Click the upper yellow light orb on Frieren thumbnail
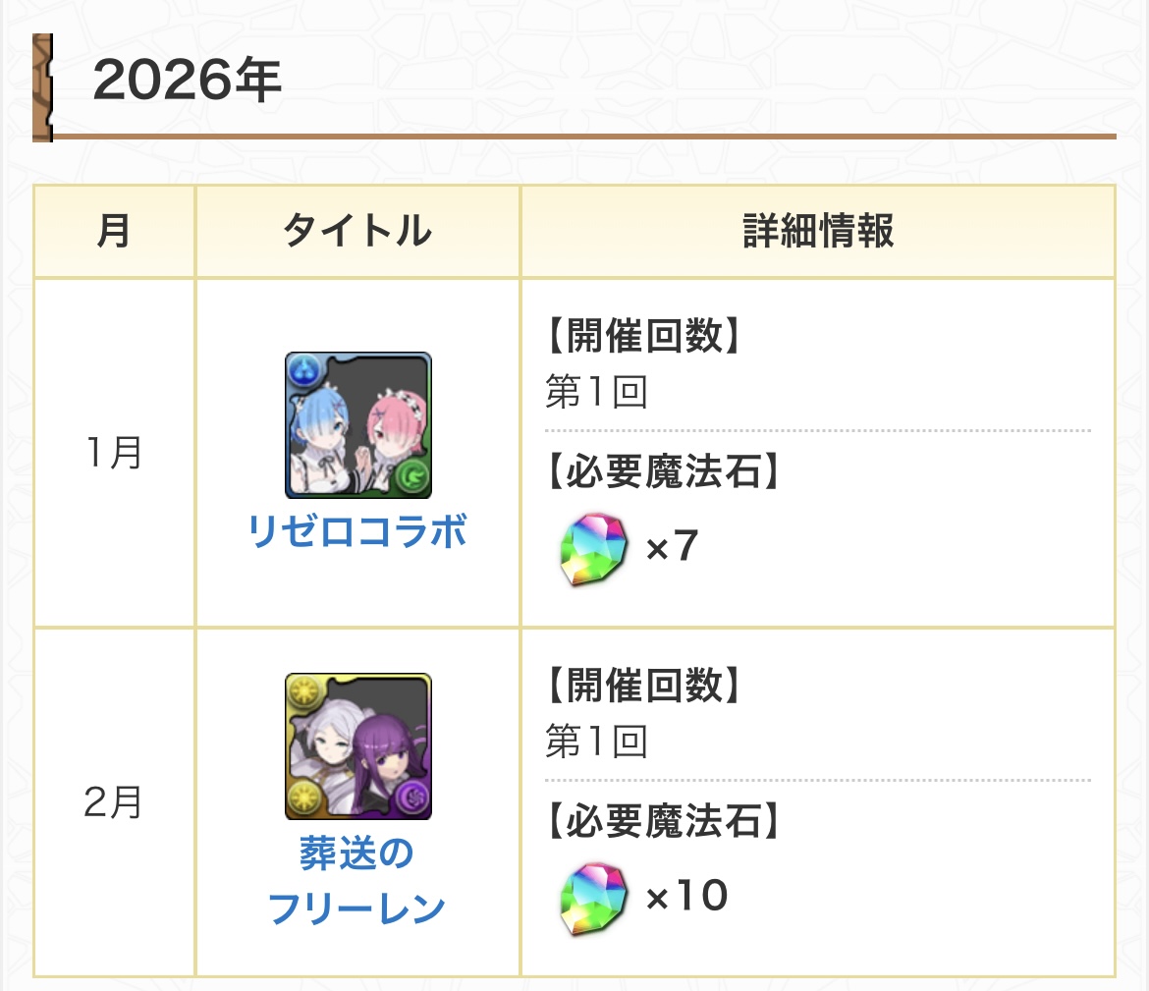The image size is (1149, 991). [x=301, y=690]
